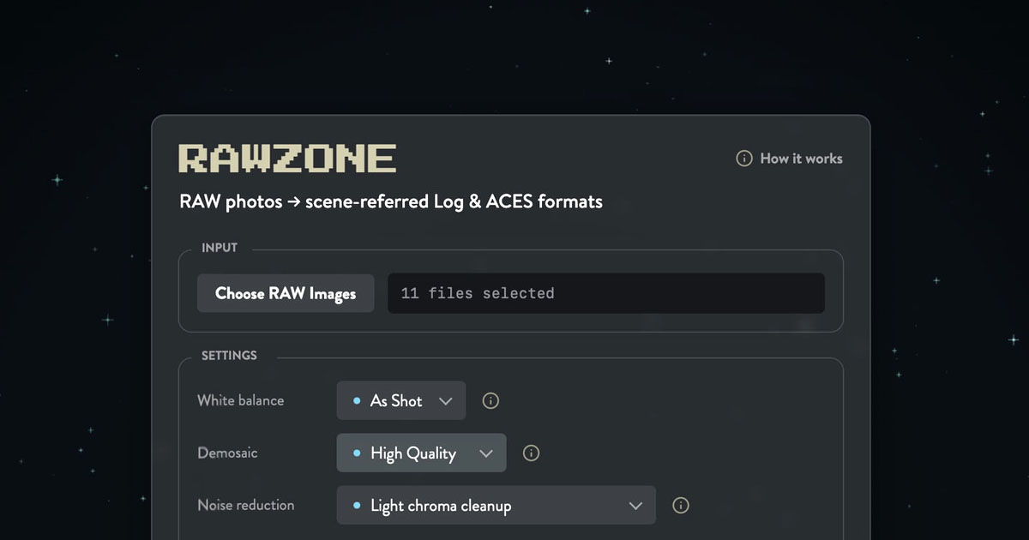Open the How it works link
1029x540 pixels.
(789, 159)
